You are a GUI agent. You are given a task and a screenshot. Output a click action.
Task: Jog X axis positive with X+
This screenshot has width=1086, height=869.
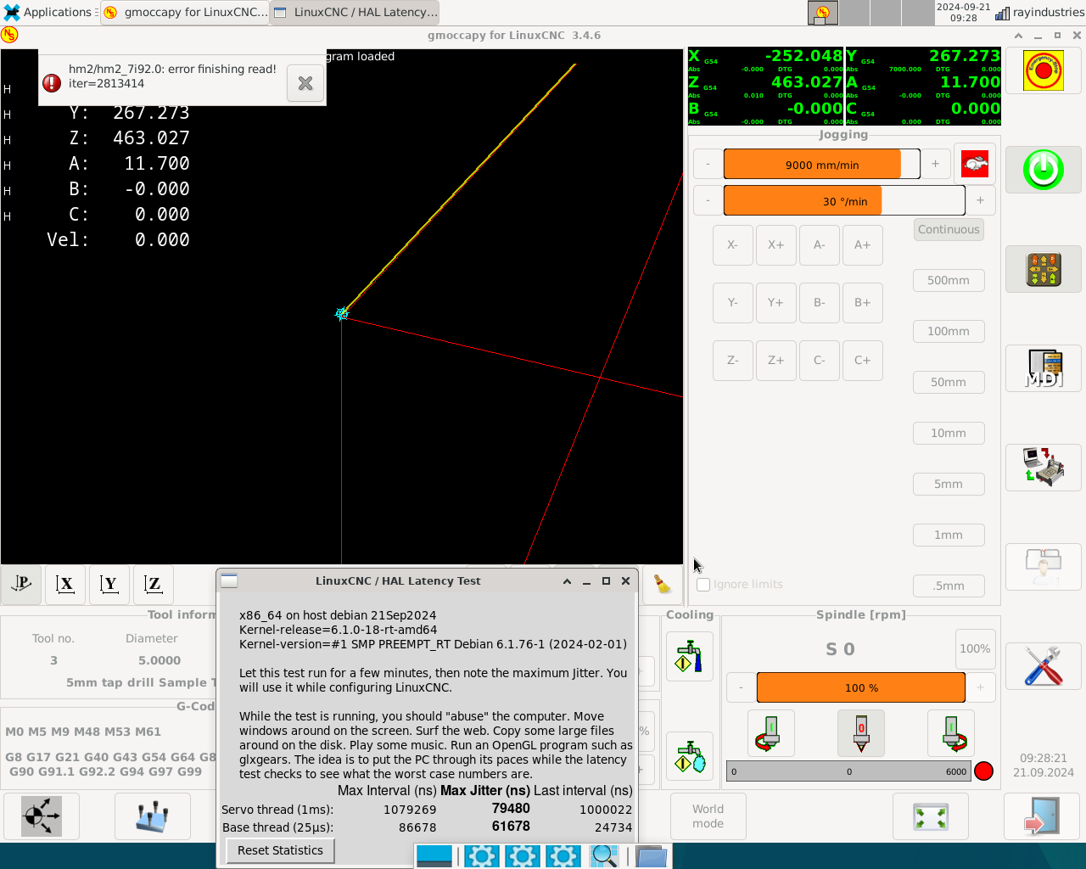775,244
